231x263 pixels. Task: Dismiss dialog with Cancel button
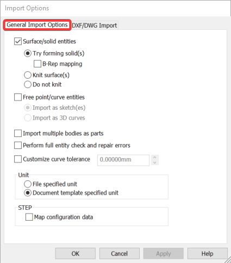click(x=120, y=254)
